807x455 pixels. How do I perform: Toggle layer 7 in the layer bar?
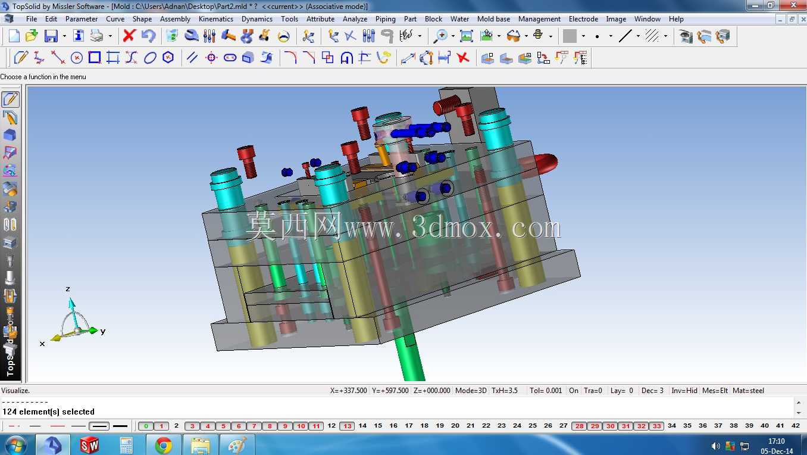point(254,426)
